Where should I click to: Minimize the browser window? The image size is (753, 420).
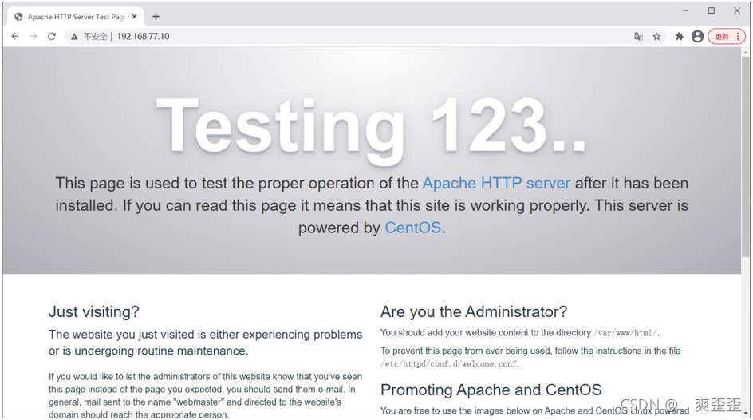(x=685, y=10)
